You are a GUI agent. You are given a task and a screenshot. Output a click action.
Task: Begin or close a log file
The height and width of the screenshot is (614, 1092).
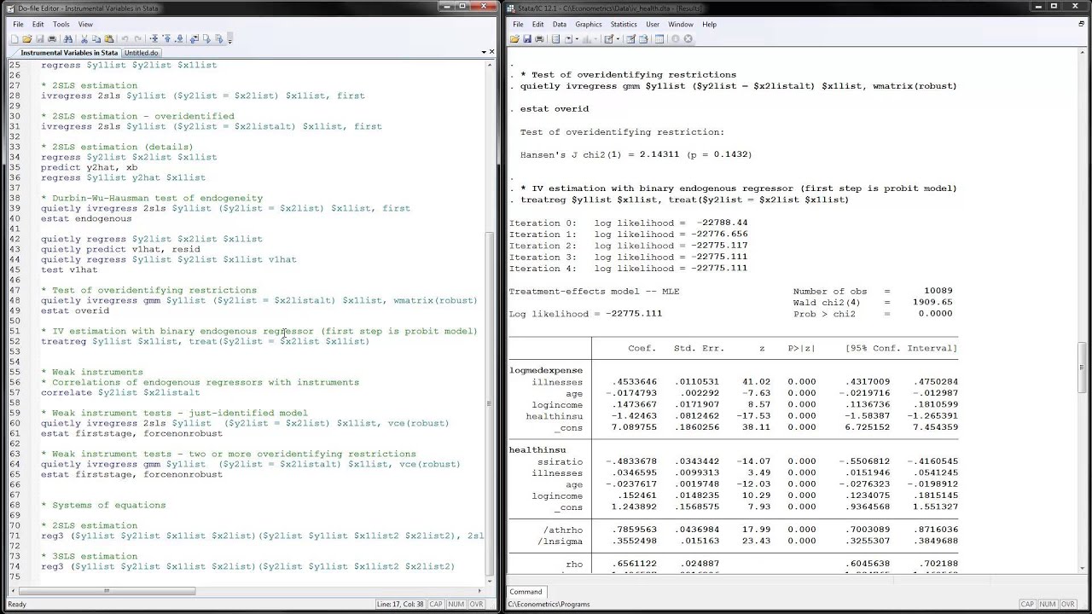point(555,38)
